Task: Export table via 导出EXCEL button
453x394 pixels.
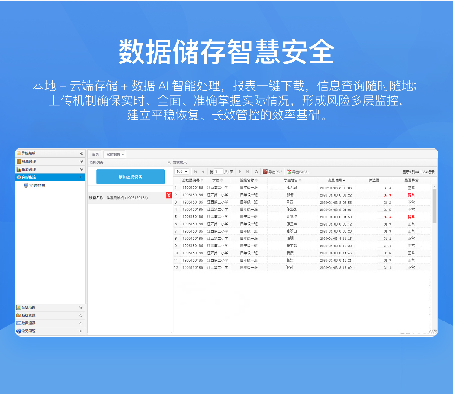Action: click(x=298, y=172)
